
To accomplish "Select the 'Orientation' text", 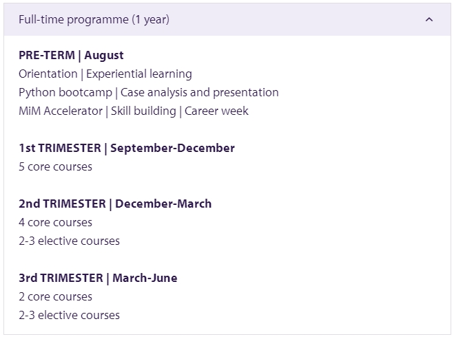I will tap(48, 74).
